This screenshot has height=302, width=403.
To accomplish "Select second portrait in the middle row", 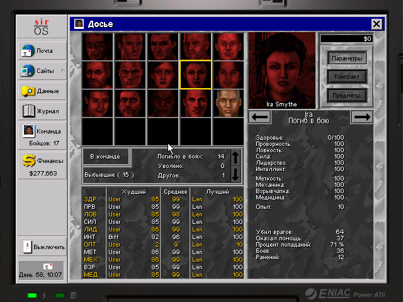I will 130,75.
